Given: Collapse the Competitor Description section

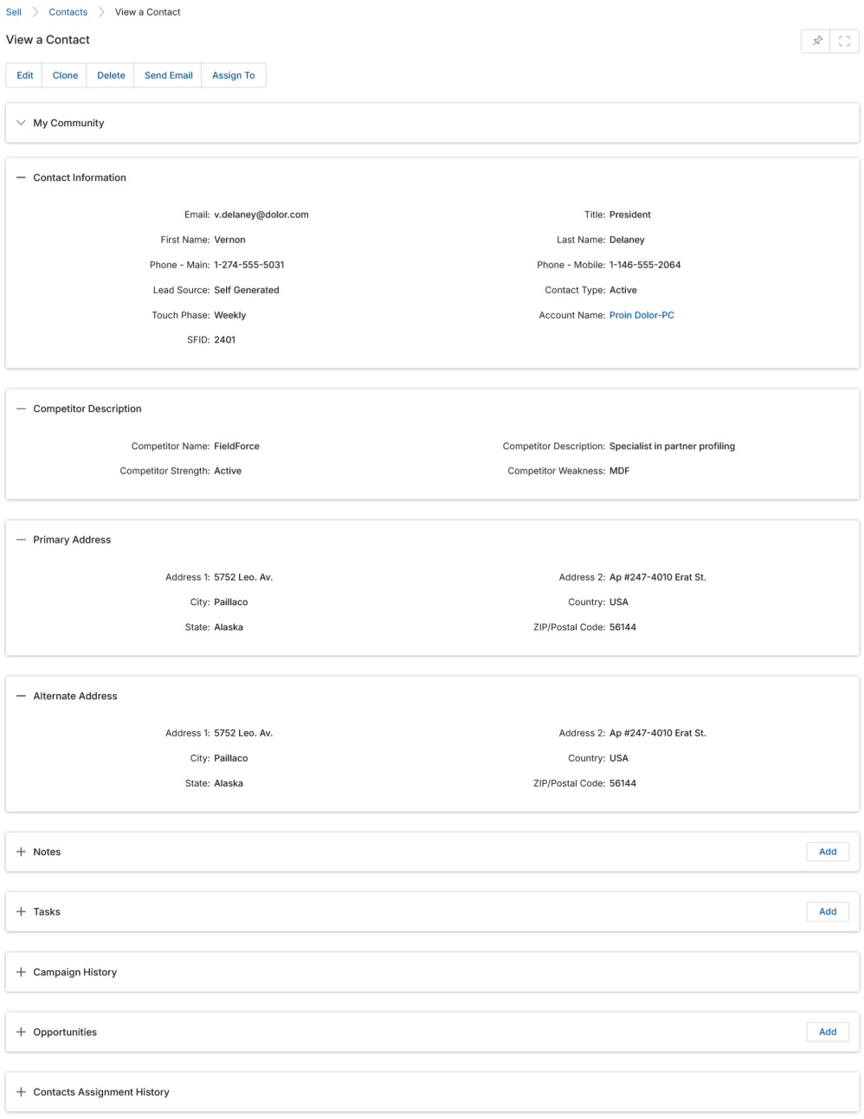Looking at the screenshot, I should tap(22, 408).
